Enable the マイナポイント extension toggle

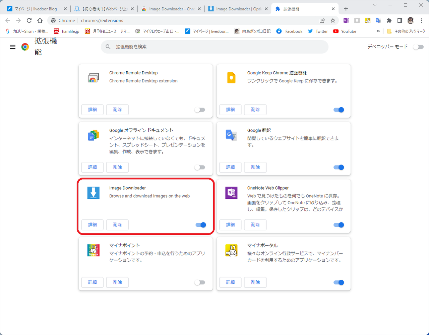click(200, 283)
